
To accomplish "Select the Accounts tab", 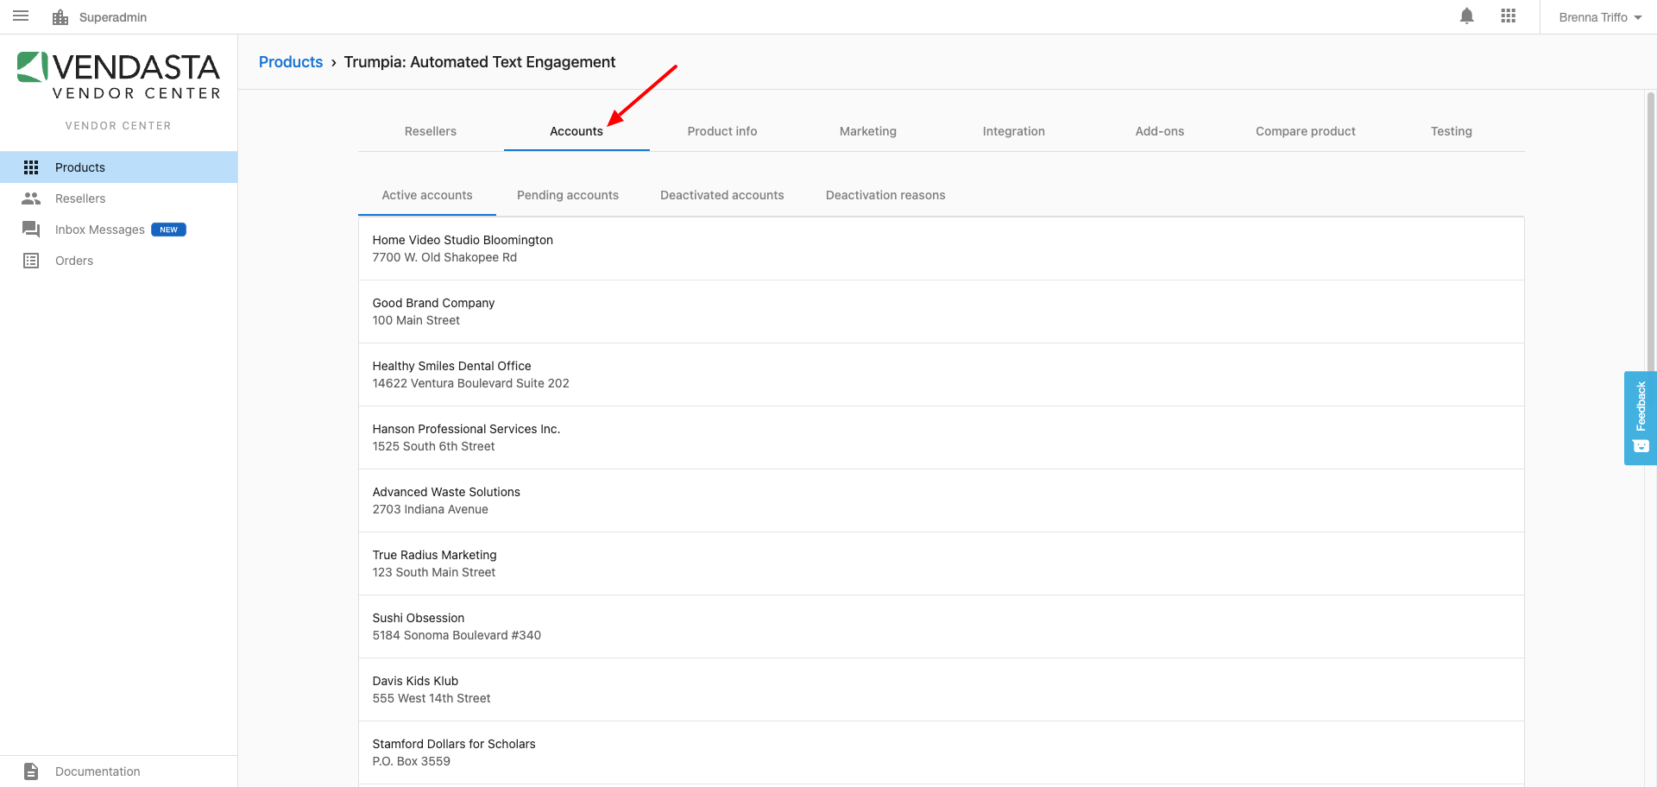I will point(576,131).
